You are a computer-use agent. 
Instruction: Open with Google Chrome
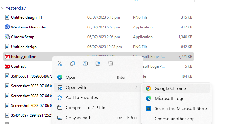176,88
